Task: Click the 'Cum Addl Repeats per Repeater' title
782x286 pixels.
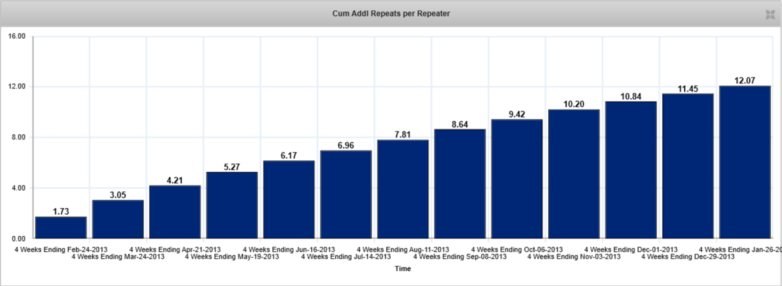Action: [x=391, y=13]
